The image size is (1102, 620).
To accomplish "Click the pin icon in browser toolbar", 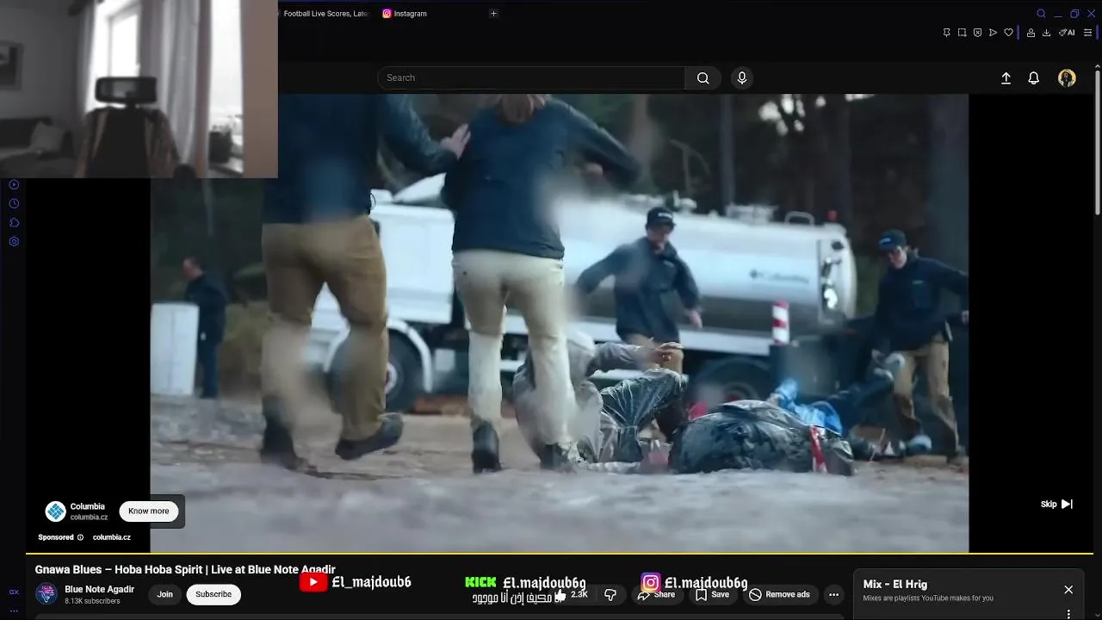I will point(946,33).
